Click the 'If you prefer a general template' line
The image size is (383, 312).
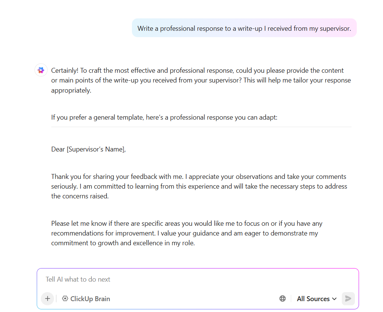165,117
